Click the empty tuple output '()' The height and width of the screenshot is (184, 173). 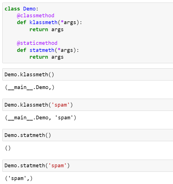click(x=8, y=148)
